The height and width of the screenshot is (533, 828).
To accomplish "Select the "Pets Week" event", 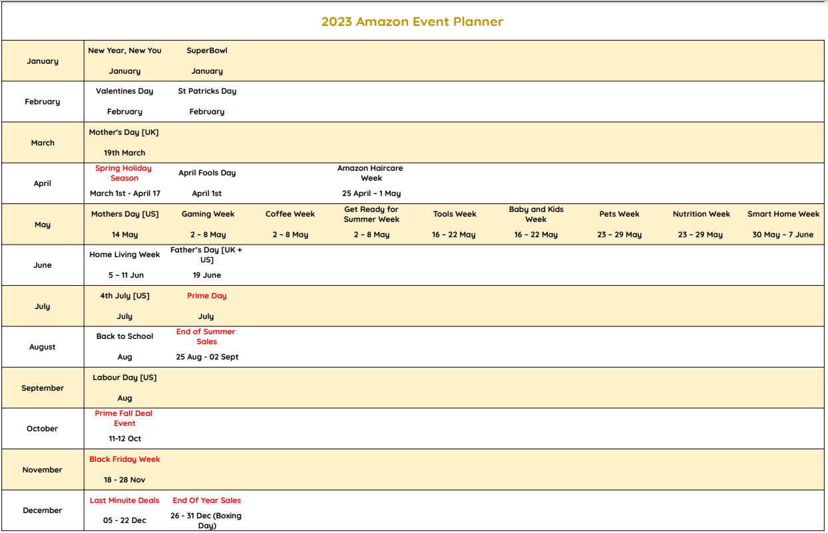I will pyautogui.click(x=619, y=214).
